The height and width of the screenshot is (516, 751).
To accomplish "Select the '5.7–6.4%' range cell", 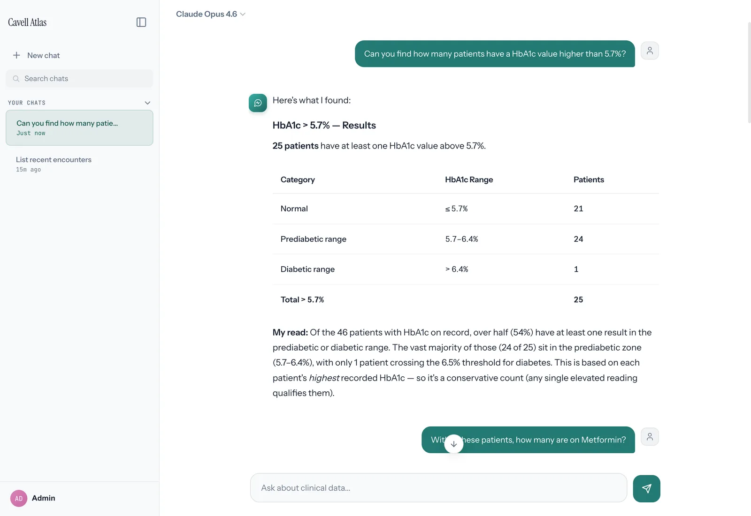I will pos(461,239).
